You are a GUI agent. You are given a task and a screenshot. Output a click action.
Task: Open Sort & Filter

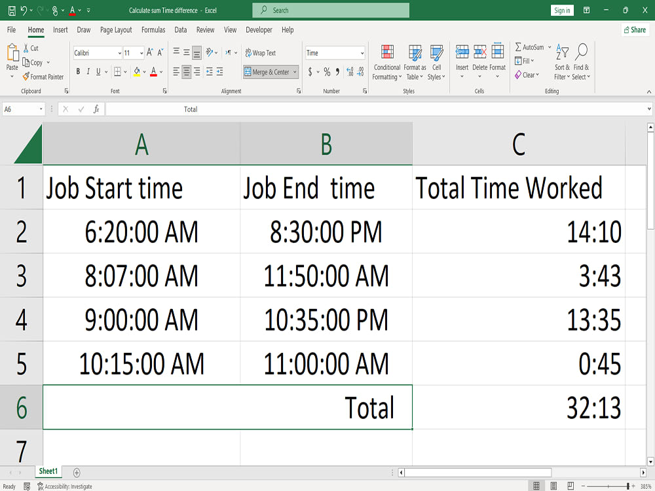(x=562, y=63)
